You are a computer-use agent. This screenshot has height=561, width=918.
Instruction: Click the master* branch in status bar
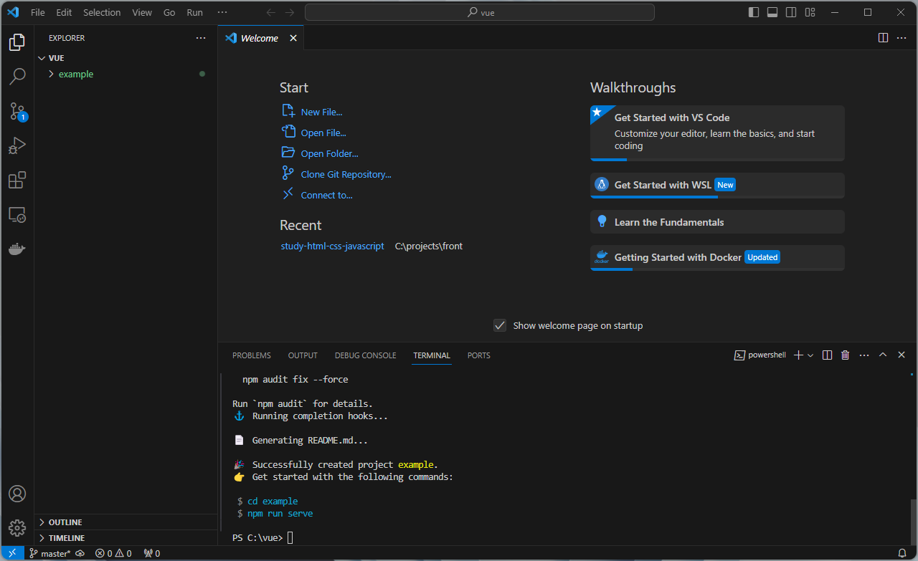pyautogui.click(x=50, y=553)
